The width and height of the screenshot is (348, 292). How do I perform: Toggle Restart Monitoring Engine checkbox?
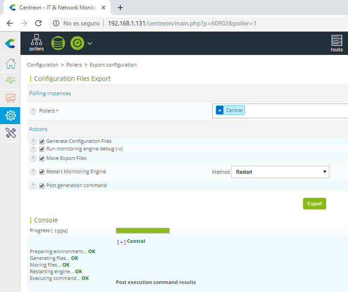(x=42, y=172)
